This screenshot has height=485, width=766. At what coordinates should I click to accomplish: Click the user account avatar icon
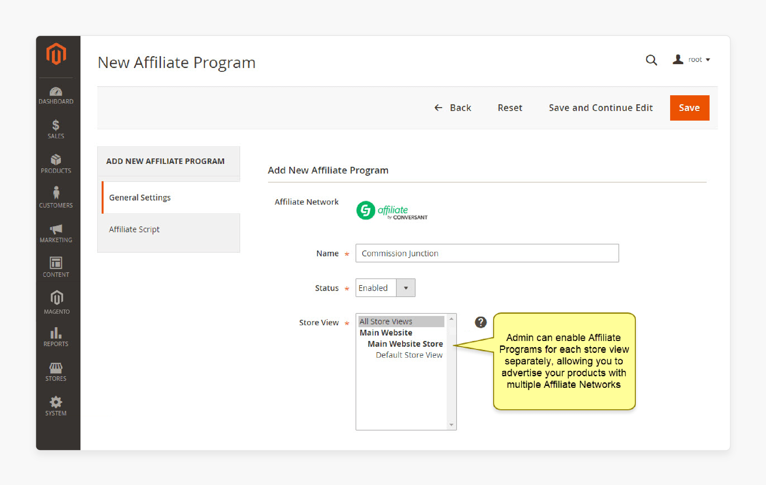pos(678,59)
